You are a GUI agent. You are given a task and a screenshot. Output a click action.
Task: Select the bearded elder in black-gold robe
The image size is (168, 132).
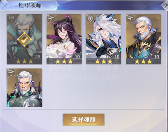coord(143,39)
